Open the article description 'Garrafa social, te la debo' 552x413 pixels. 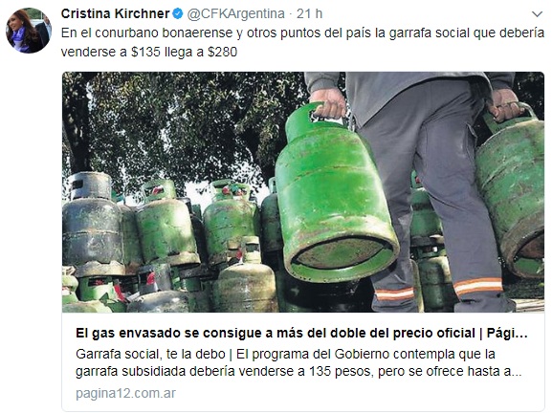tap(298, 362)
